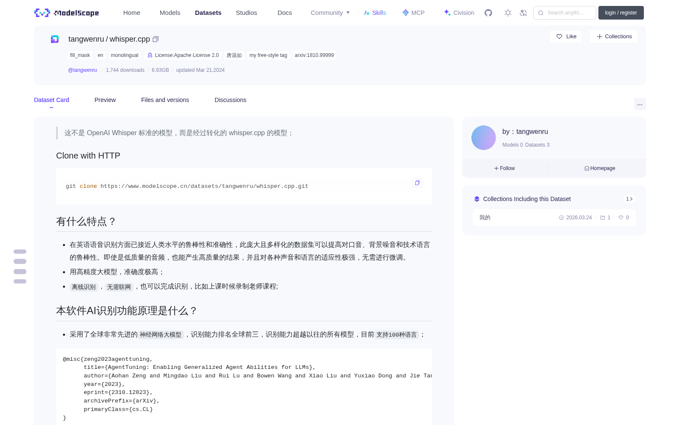Click the search magnifier icon
Image resolution: width=680 pixels, height=425 pixels.
[541, 13]
